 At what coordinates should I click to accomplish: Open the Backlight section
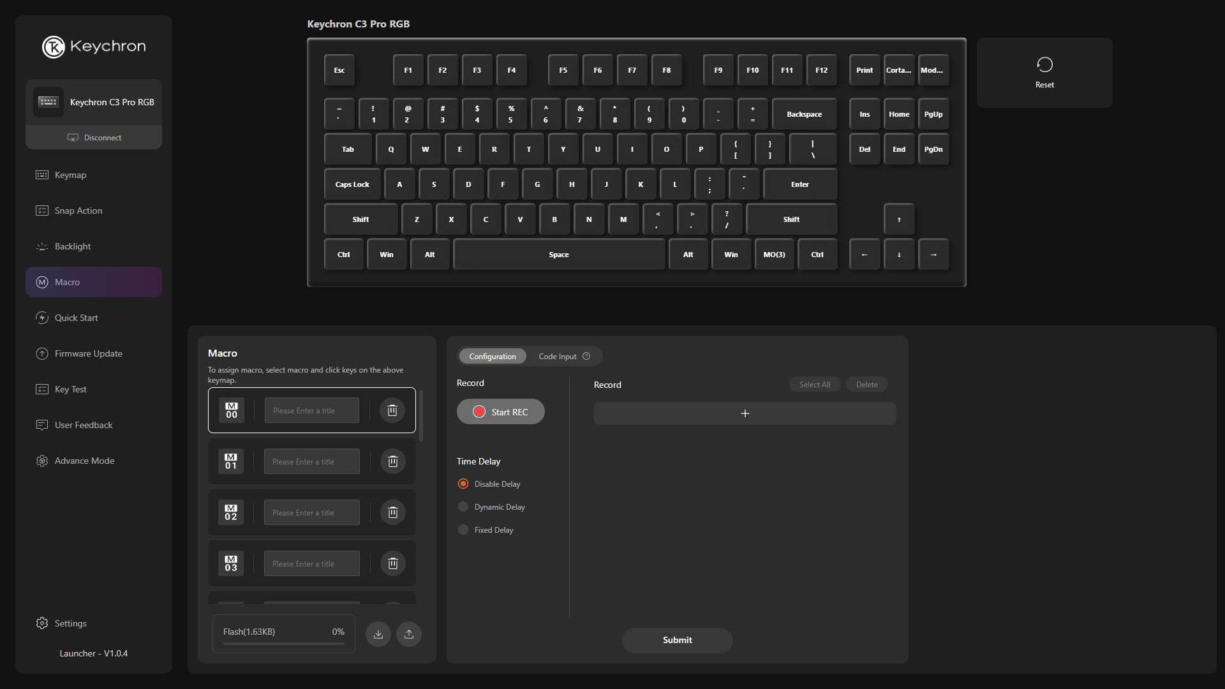(94, 246)
